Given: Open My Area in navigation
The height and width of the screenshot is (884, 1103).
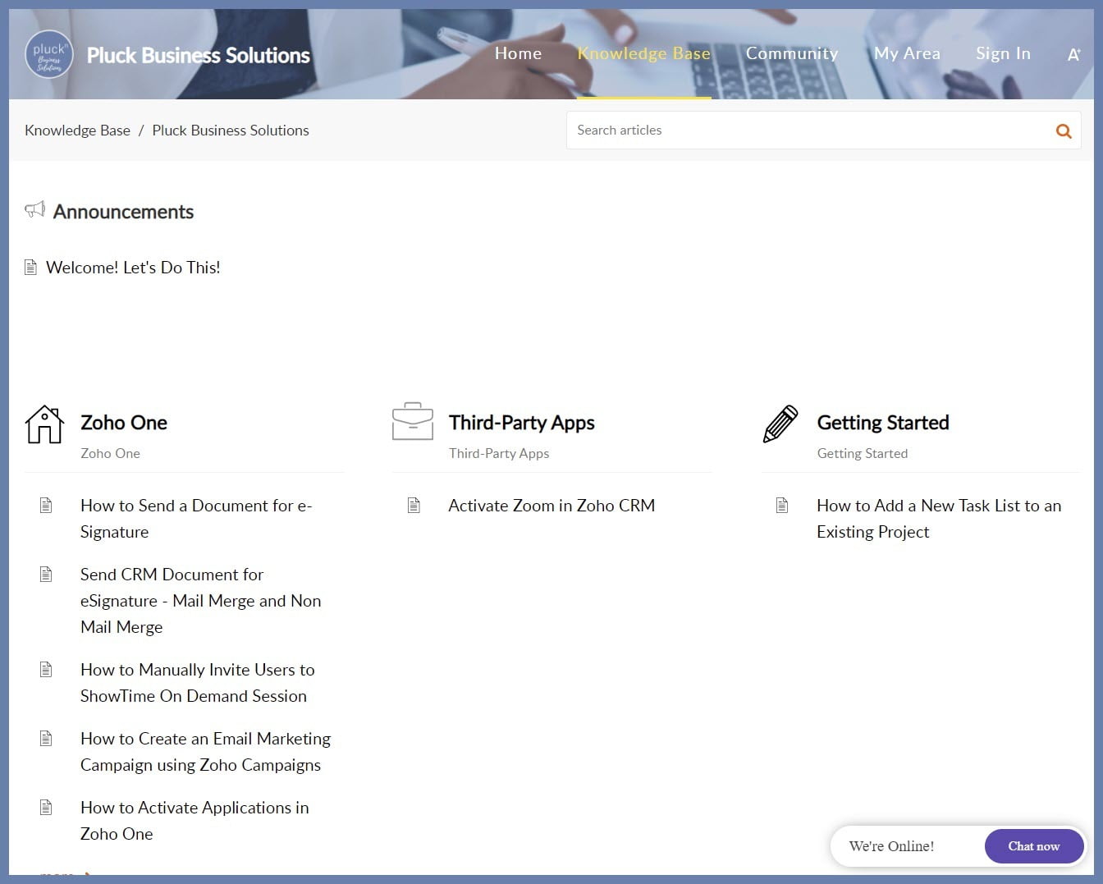Looking at the screenshot, I should pyautogui.click(x=907, y=53).
